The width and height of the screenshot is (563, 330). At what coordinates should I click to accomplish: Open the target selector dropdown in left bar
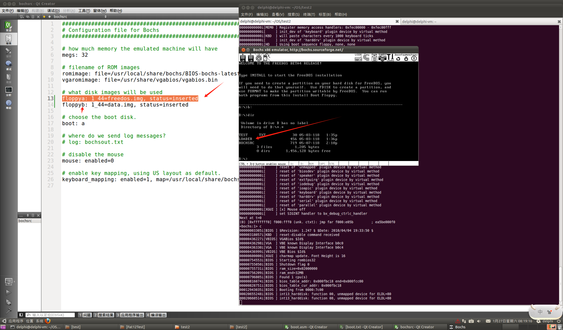(x=9, y=282)
